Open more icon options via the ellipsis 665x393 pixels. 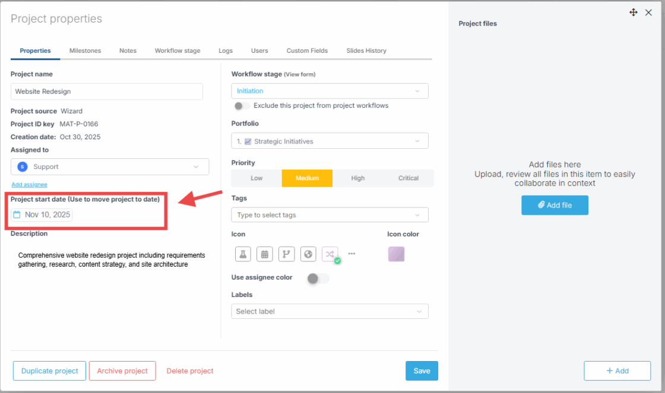[x=351, y=254]
